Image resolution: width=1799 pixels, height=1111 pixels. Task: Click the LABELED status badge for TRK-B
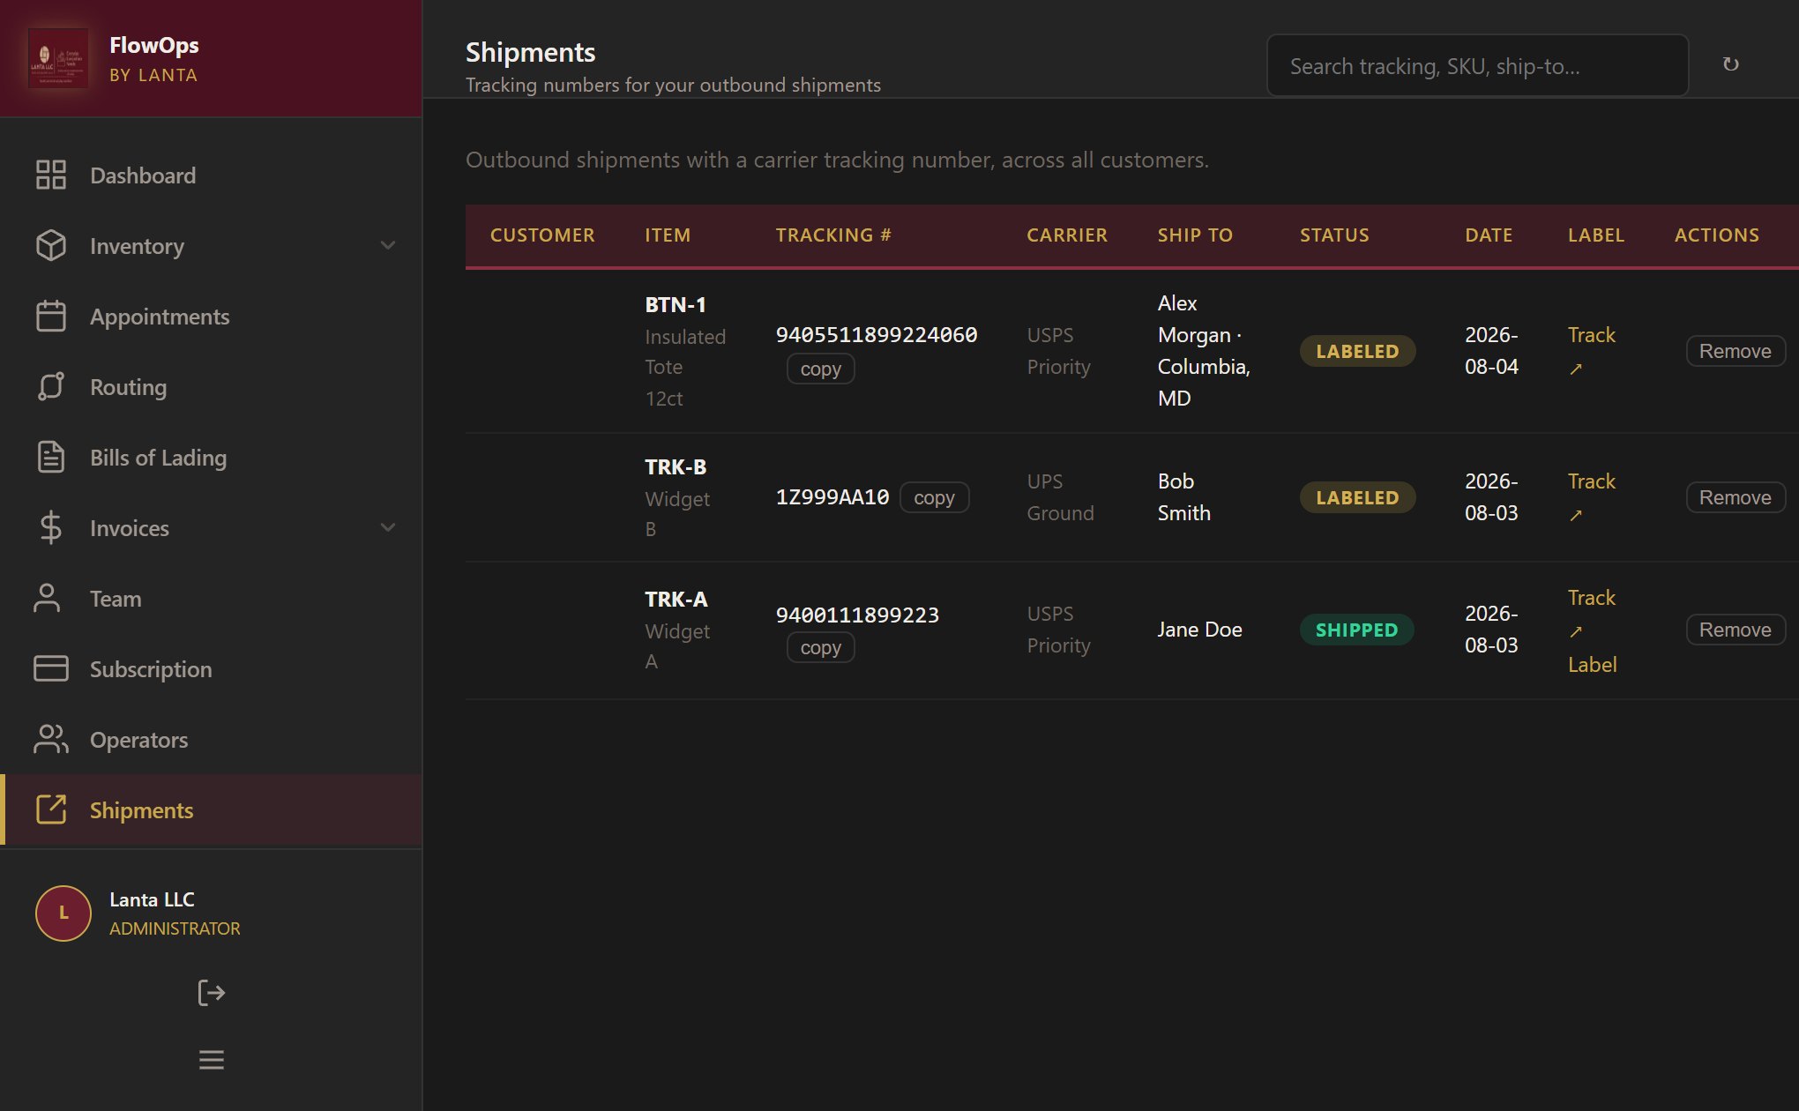(1357, 497)
